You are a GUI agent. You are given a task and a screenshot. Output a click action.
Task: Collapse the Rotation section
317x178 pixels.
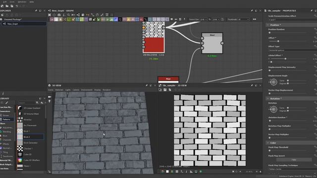[268, 98]
